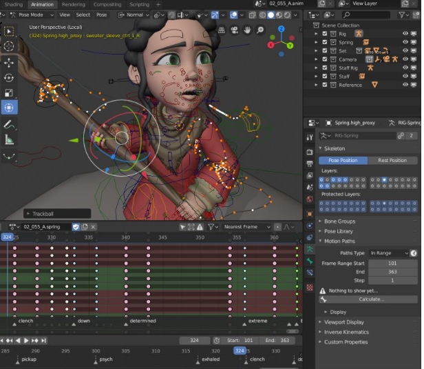Uncheck the Spring collection checkbox
This screenshot has width=424, height=369.
coord(325,42)
